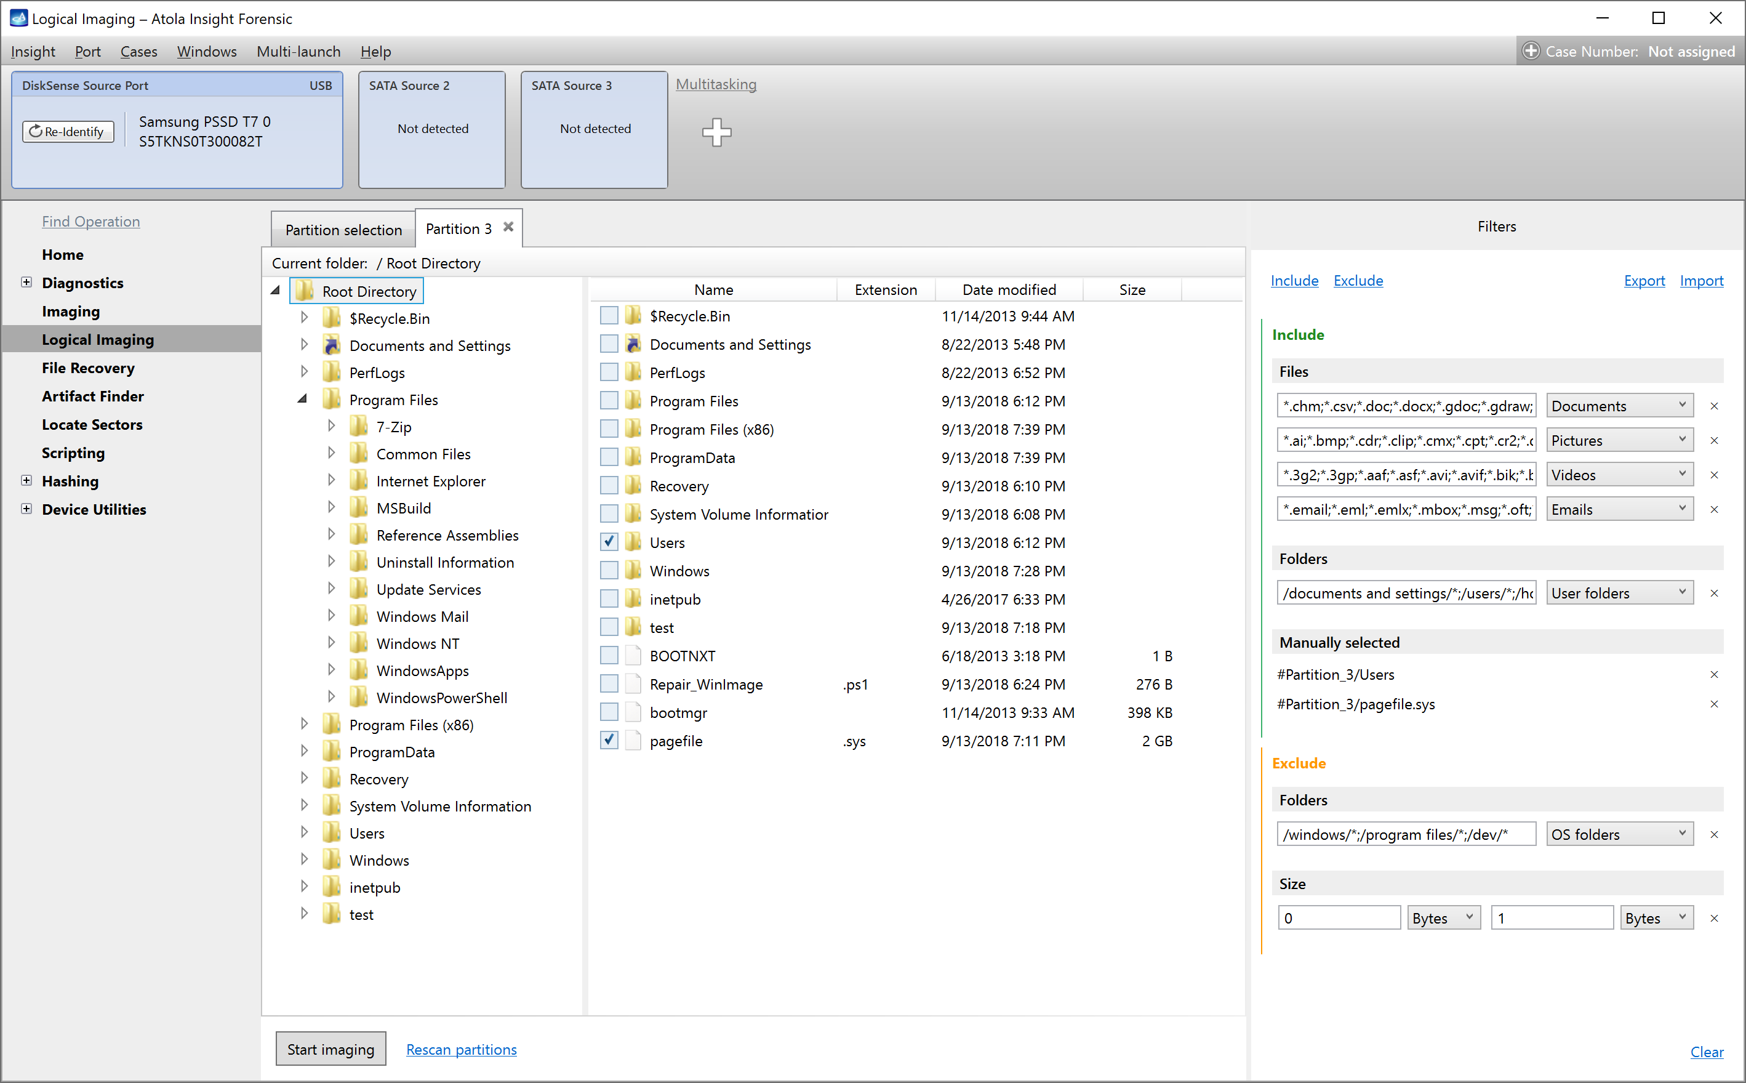Click the Emails extensions input field
Screen dimensions: 1746x1083
click(1406, 509)
